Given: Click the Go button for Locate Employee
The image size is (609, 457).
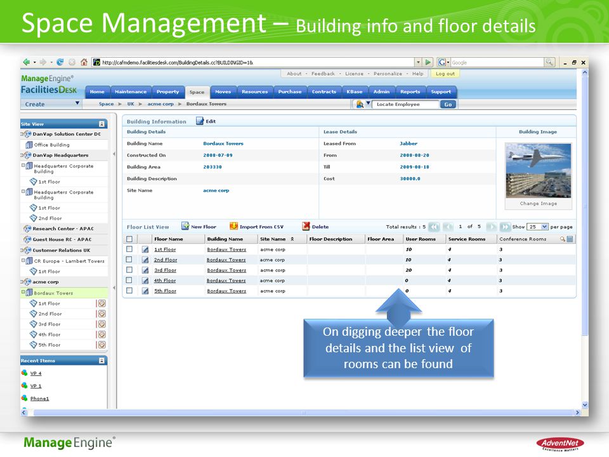Looking at the screenshot, I should coord(448,104).
